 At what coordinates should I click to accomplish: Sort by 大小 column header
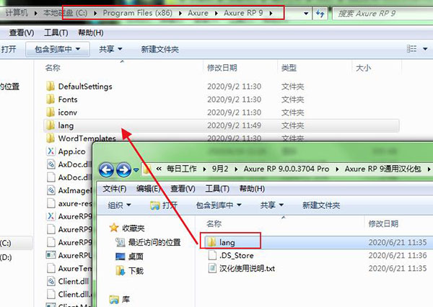click(x=363, y=68)
